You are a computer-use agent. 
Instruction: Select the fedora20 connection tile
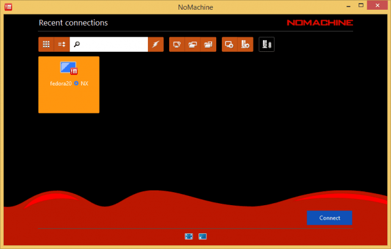tap(69, 85)
